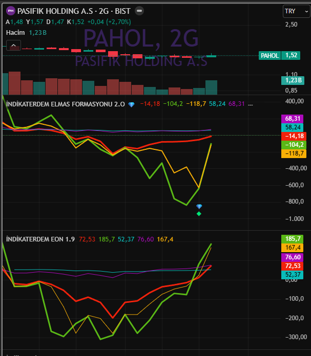
Task: Click the purple 76,60 EON scale label
Action: pos(293,257)
